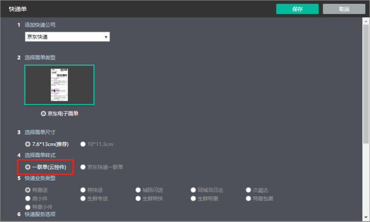Select the 京东电子面单 thumbnail preview
This screenshot has height=222, width=370.
59,85
